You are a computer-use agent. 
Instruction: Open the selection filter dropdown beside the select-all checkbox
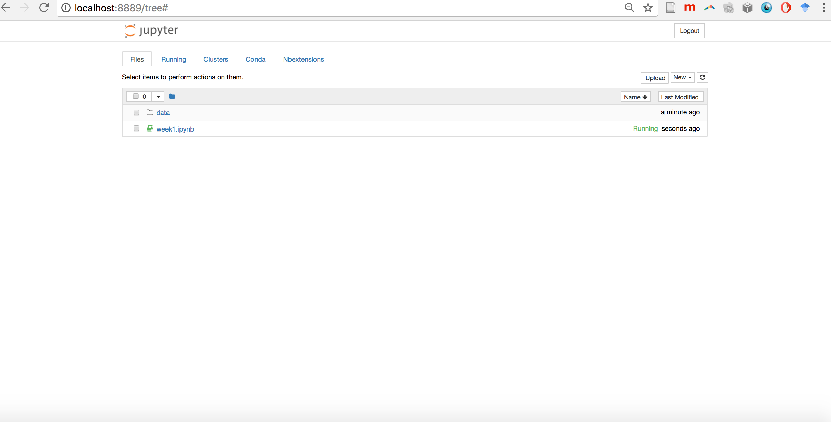point(158,96)
